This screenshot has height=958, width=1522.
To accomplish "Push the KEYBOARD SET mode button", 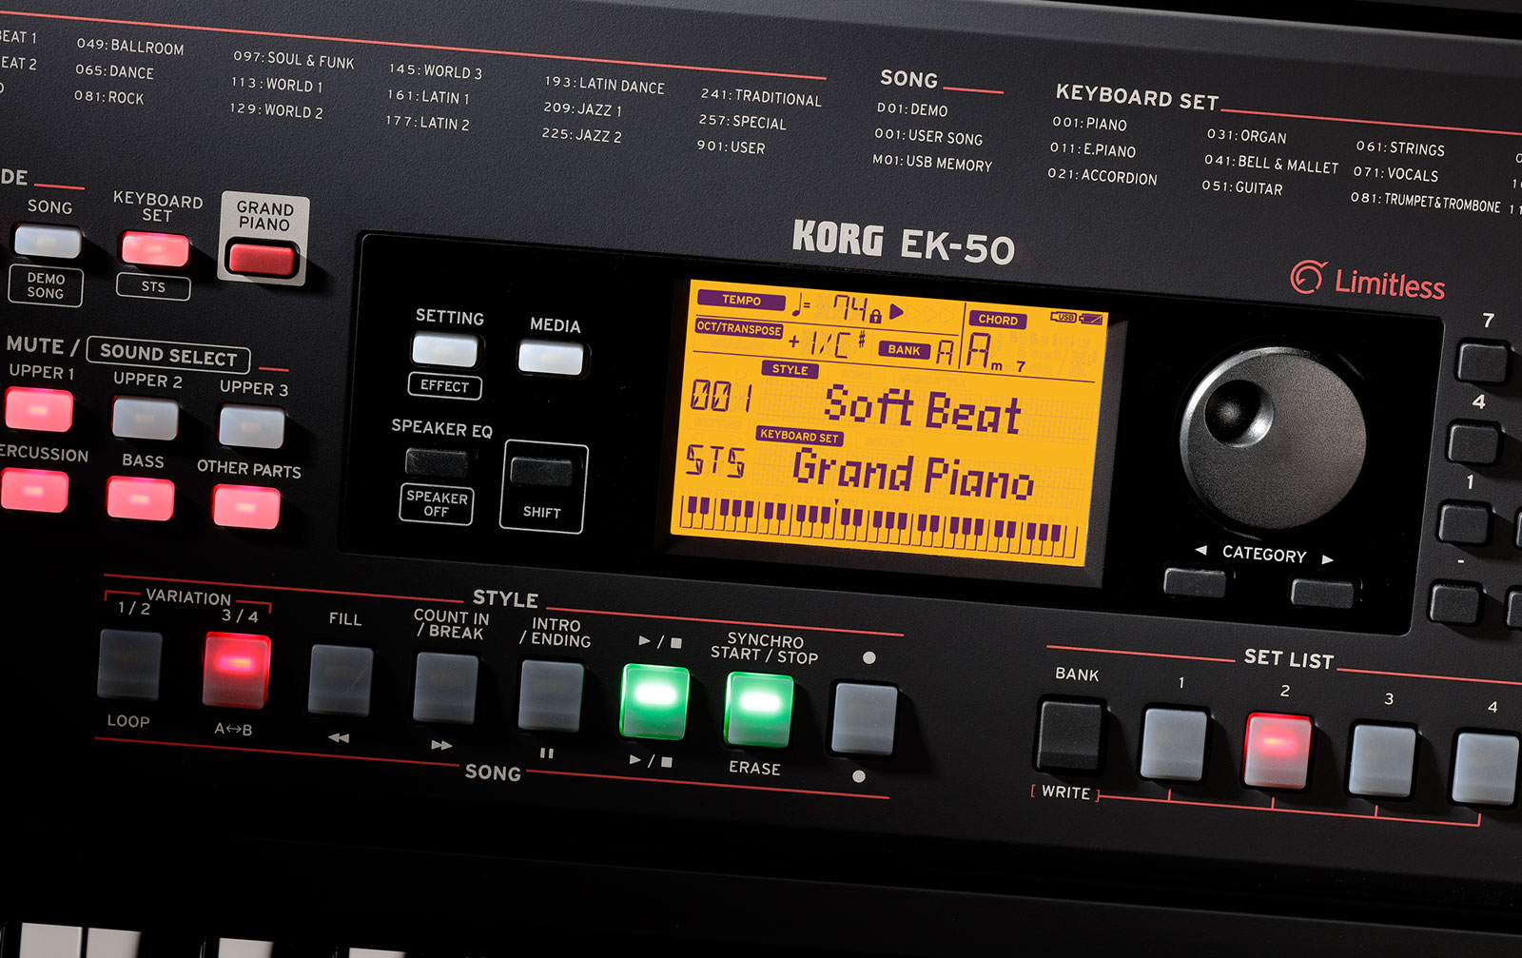I will (154, 249).
